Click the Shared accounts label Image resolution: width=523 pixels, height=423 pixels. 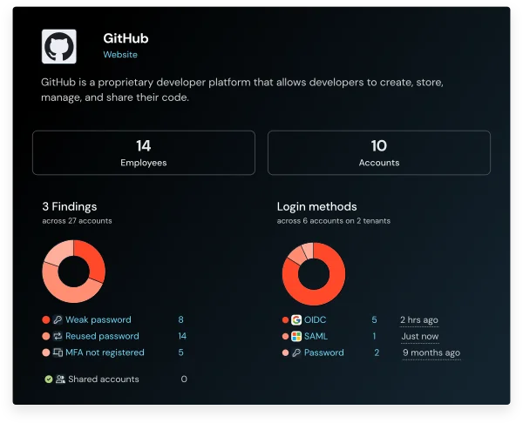[x=104, y=379]
